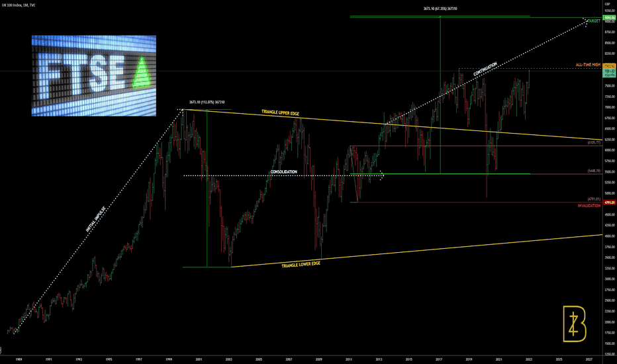Click the FTSE ticker board image
Viewport: 617px width, 364px height.
click(x=93, y=75)
